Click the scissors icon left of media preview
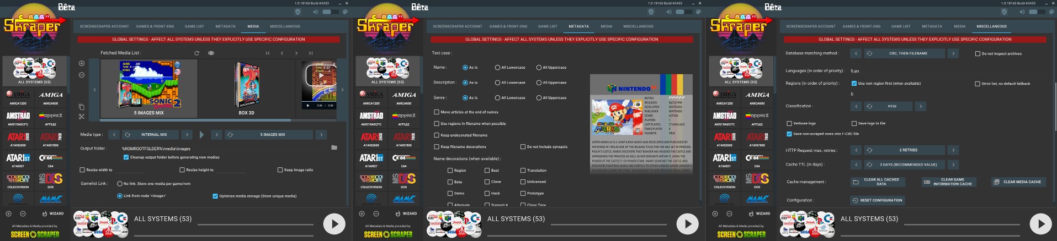The image size is (1057, 241). click(82, 117)
